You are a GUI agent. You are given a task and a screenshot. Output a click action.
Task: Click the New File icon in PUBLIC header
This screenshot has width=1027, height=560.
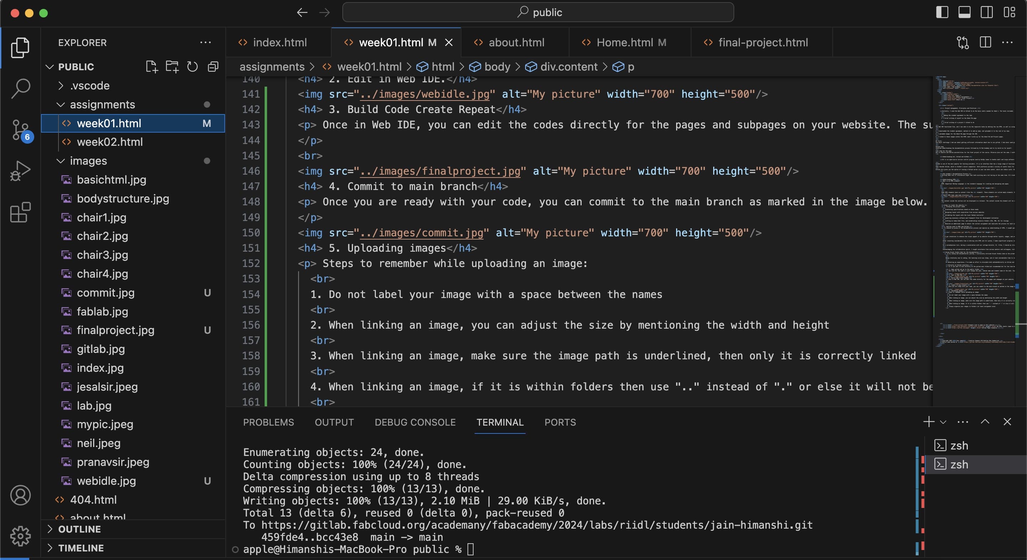click(152, 67)
